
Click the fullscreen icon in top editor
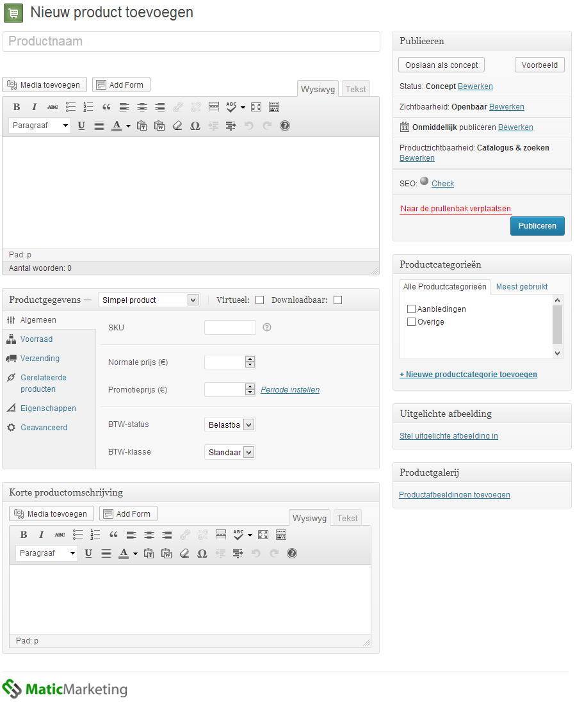[x=256, y=107]
